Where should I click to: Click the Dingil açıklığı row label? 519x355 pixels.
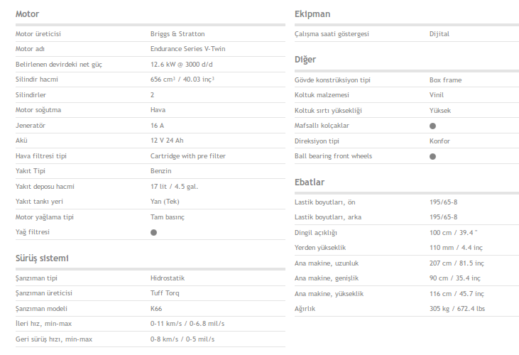(x=316, y=233)
